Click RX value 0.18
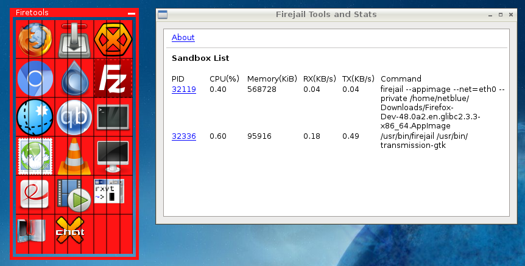 pos(312,136)
